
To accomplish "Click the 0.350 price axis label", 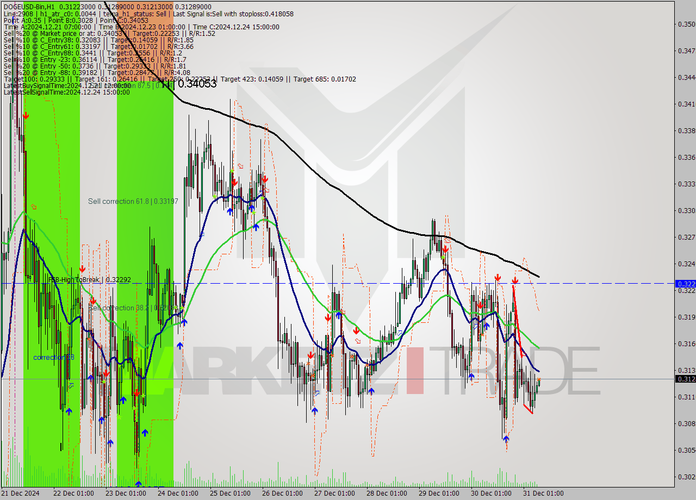I will click(x=686, y=24).
